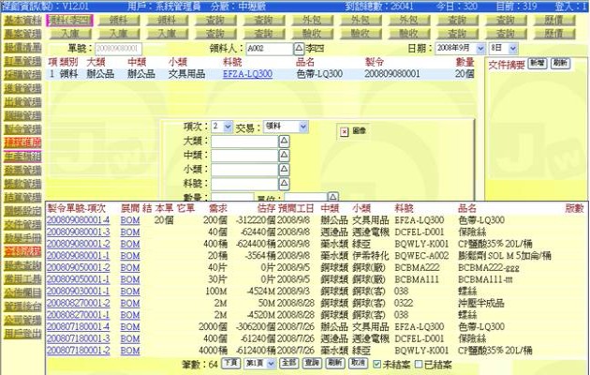Click the lookup icon beside 小類 field
This screenshot has height=375, width=590.
coord(285,169)
